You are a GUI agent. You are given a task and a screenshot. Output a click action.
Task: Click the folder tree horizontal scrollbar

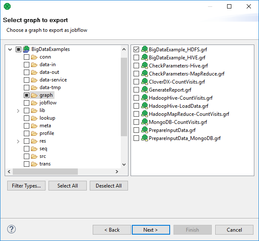(x=45, y=172)
